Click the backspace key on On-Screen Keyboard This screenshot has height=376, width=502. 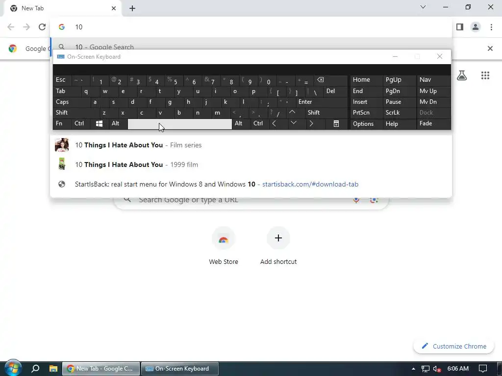331,80
